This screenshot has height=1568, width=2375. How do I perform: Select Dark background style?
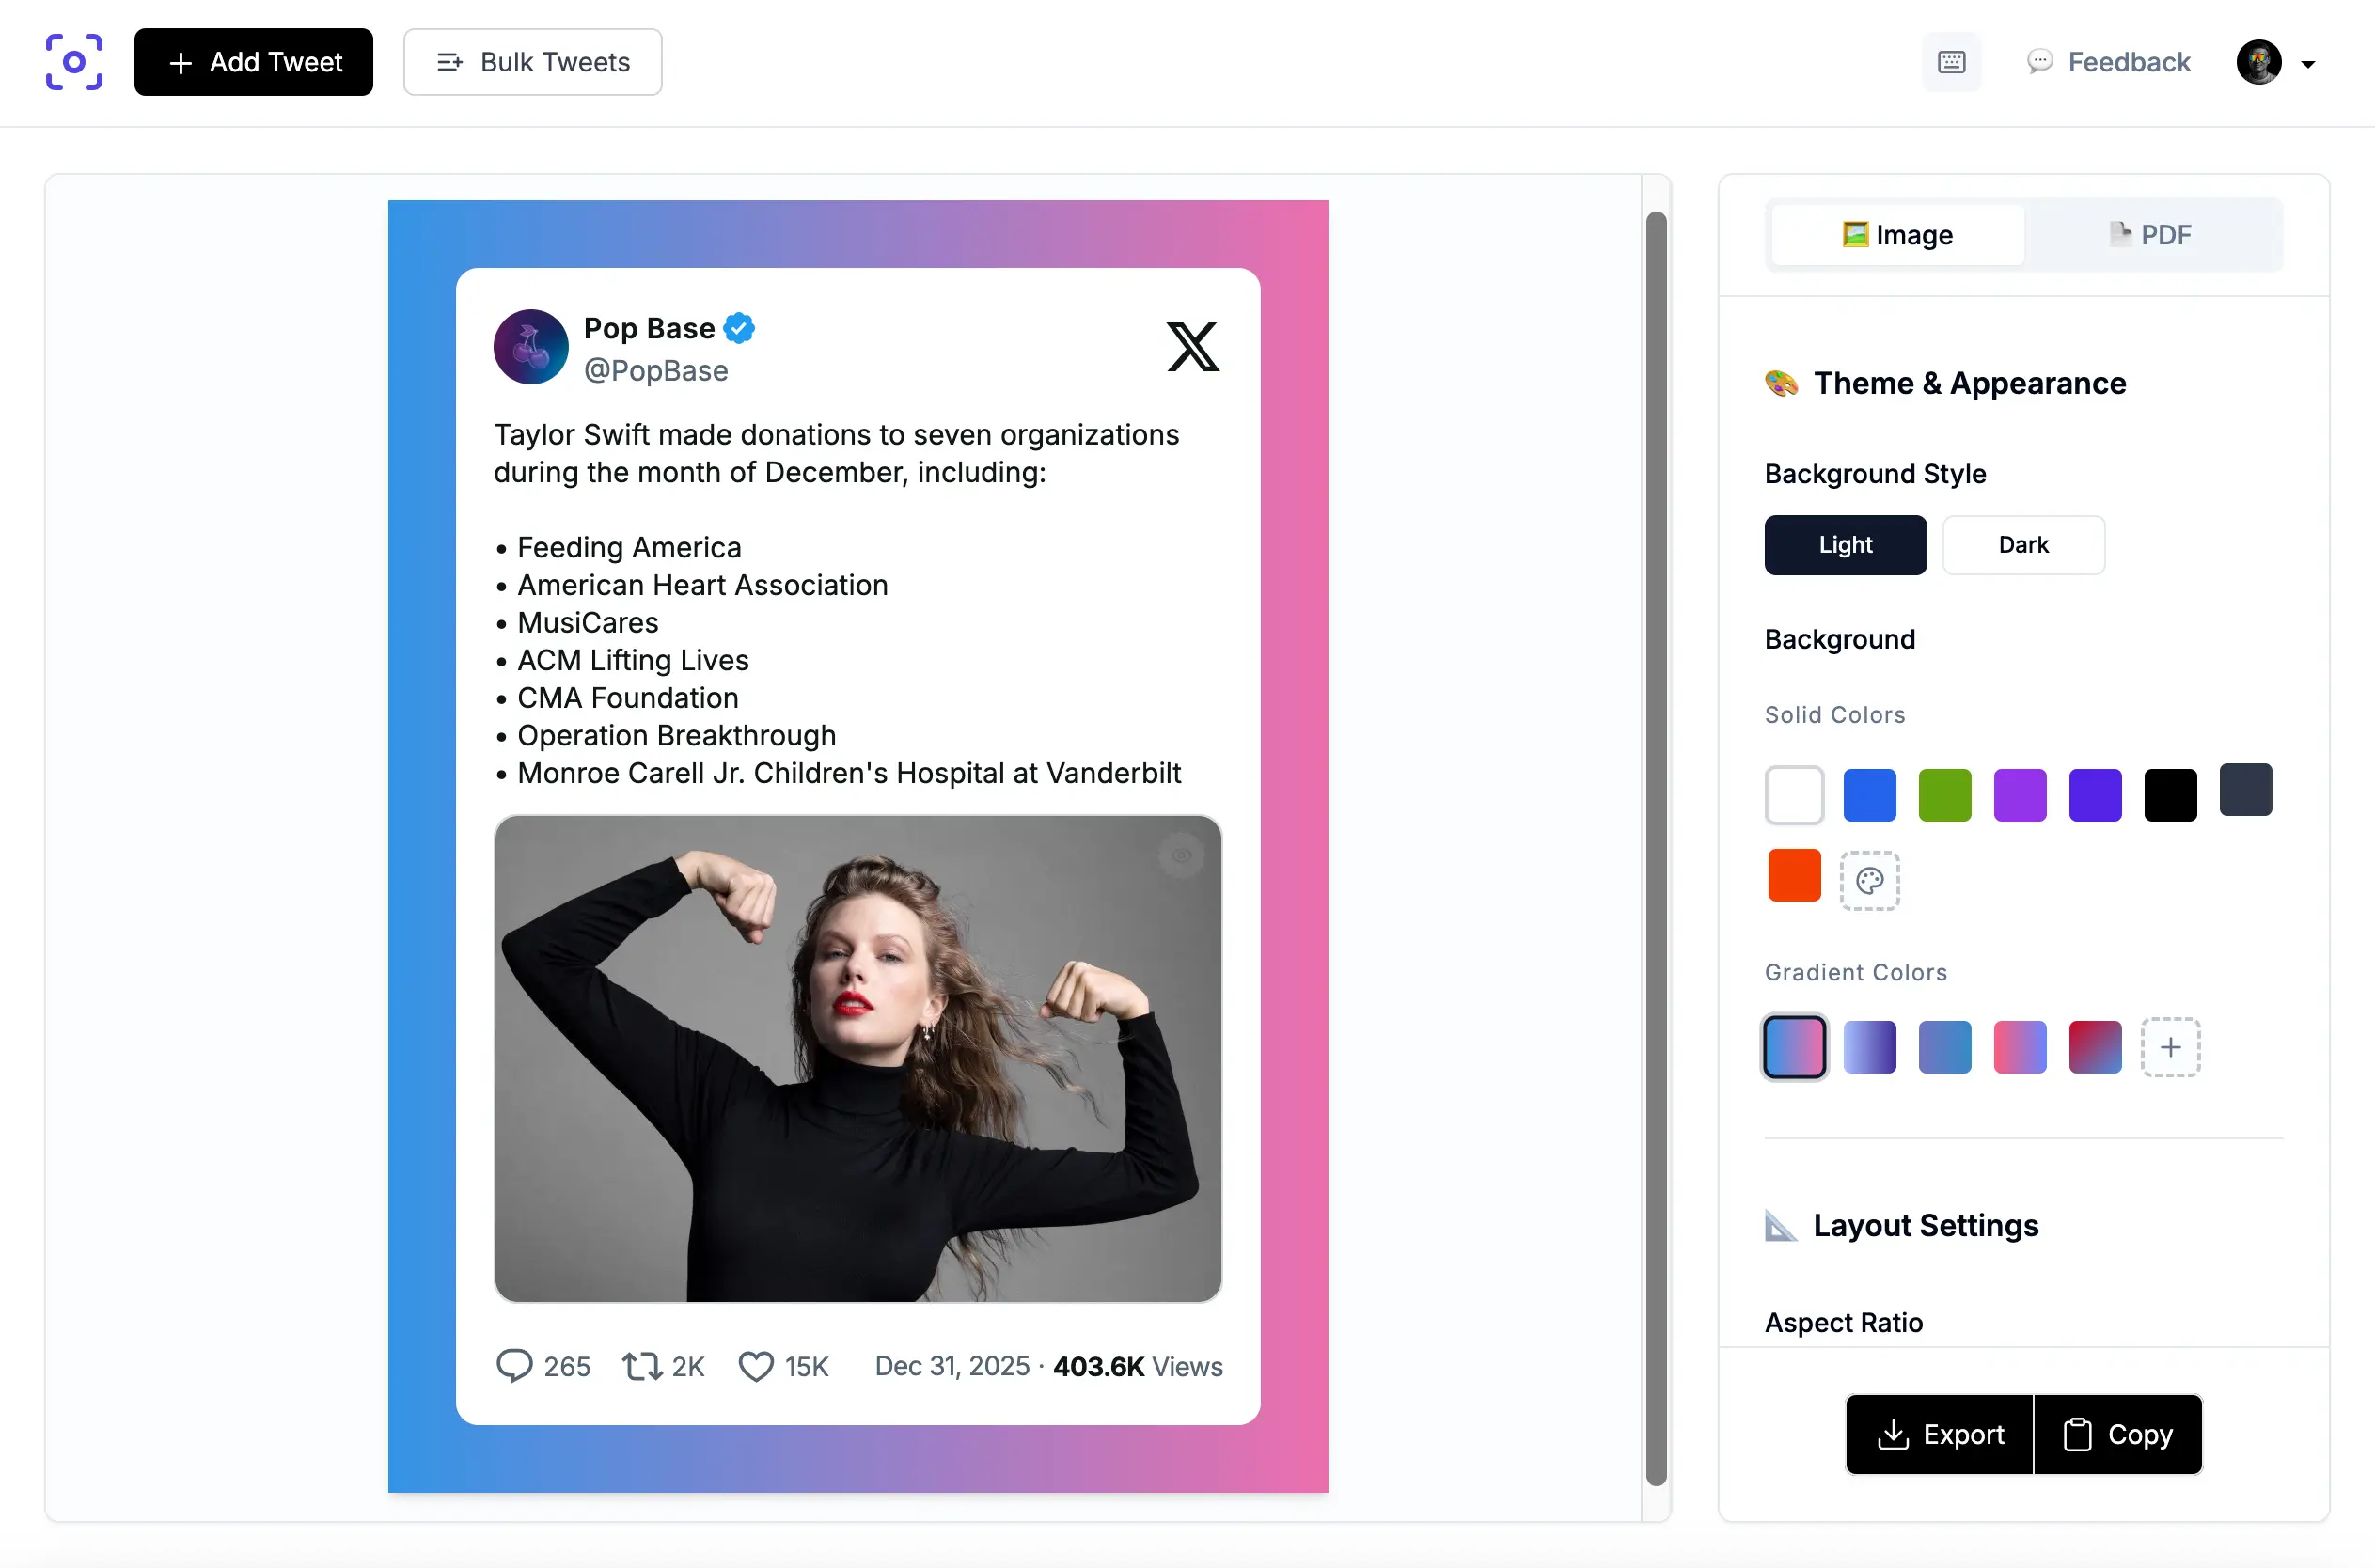pos(2022,545)
